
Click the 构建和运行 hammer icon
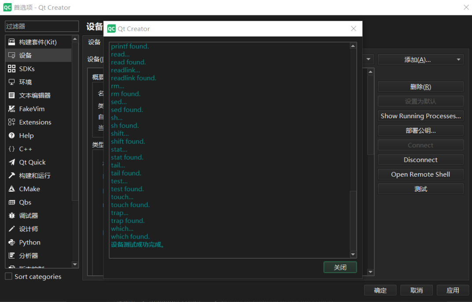coord(12,175)
